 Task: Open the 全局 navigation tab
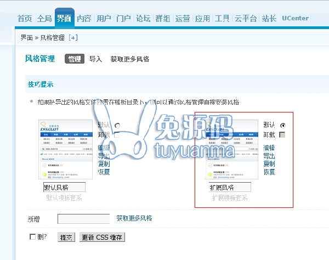[44, 19]
